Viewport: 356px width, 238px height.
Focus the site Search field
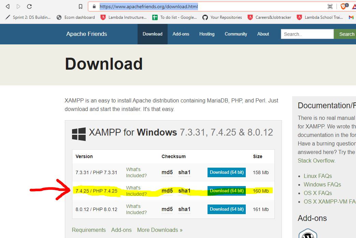tap(307, 34)
